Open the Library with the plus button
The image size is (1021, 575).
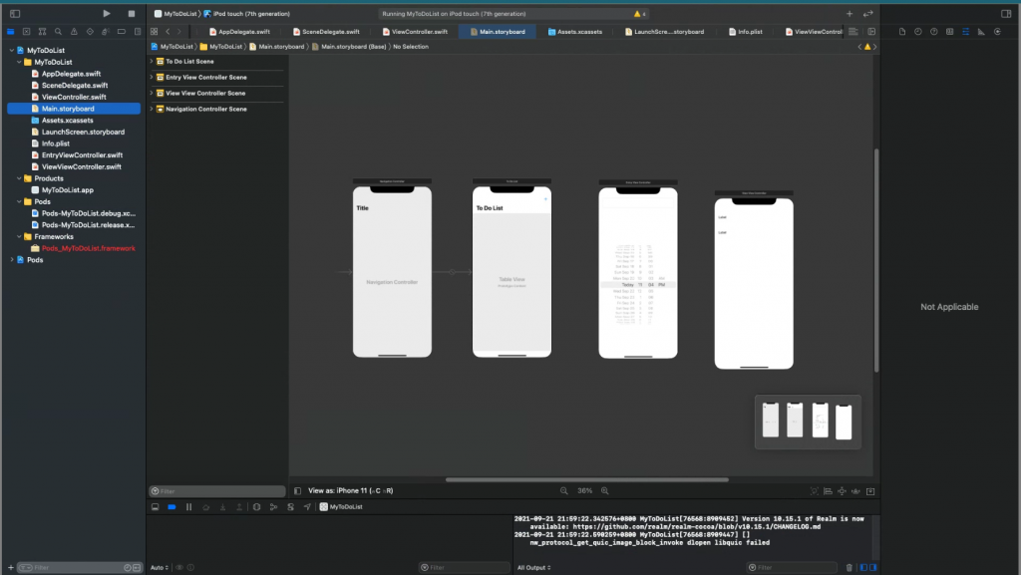pos(850,14)
